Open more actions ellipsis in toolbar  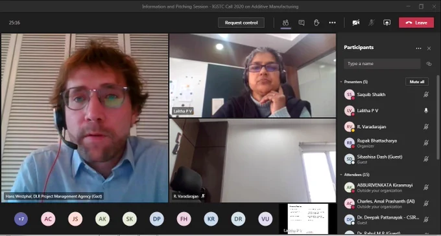(332, 23)
